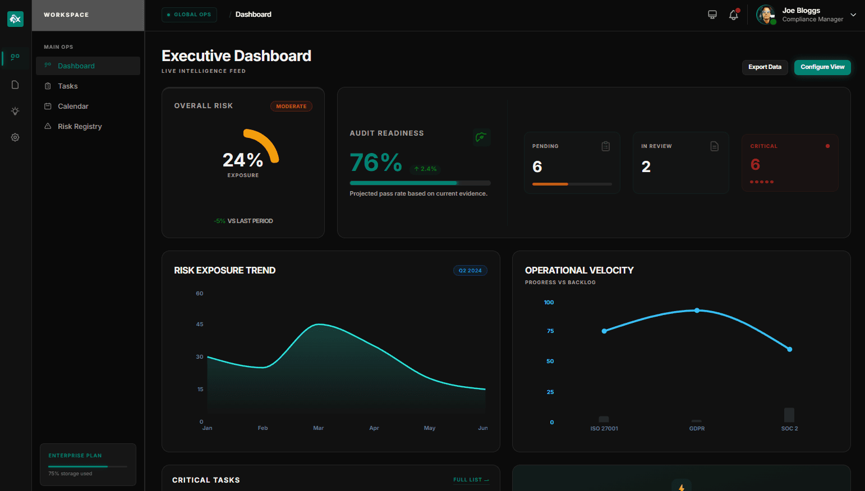Click the Moderate risk badge
The width and height of the screenshot is (865, 491).
(291, 106)
